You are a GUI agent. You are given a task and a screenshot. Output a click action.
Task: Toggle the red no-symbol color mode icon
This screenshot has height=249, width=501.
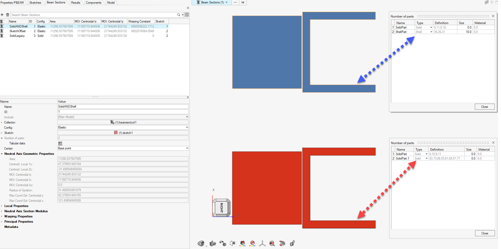(252, 244)
